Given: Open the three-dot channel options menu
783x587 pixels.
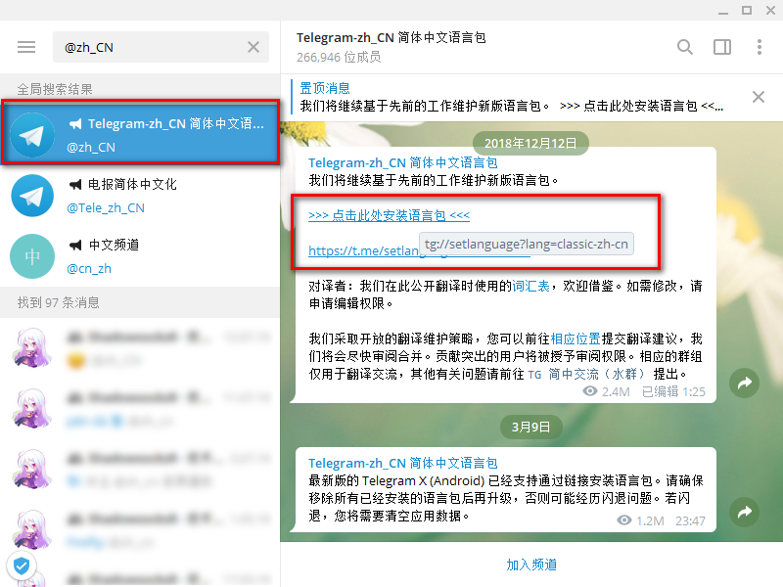Looking at the screenshot, I should (760, 47).
